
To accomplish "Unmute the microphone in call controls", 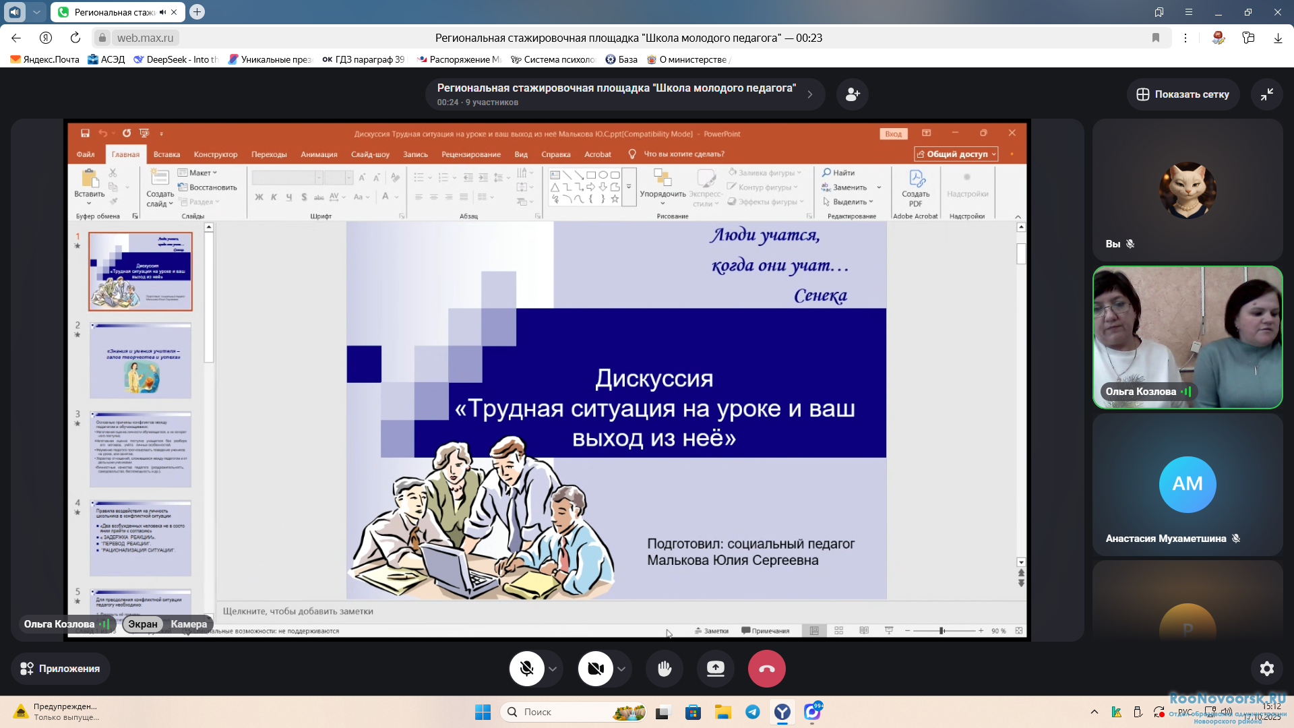I will 526,668.
